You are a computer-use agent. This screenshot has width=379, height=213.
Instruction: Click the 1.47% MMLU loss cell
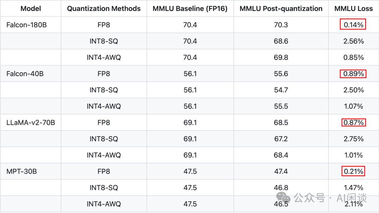(353, 188)
